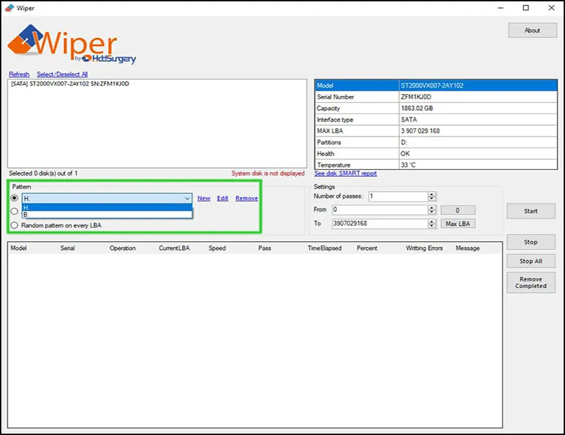Select the Interface type SATA row
Screen dimensions: 565x435
[x=436, y=120]
